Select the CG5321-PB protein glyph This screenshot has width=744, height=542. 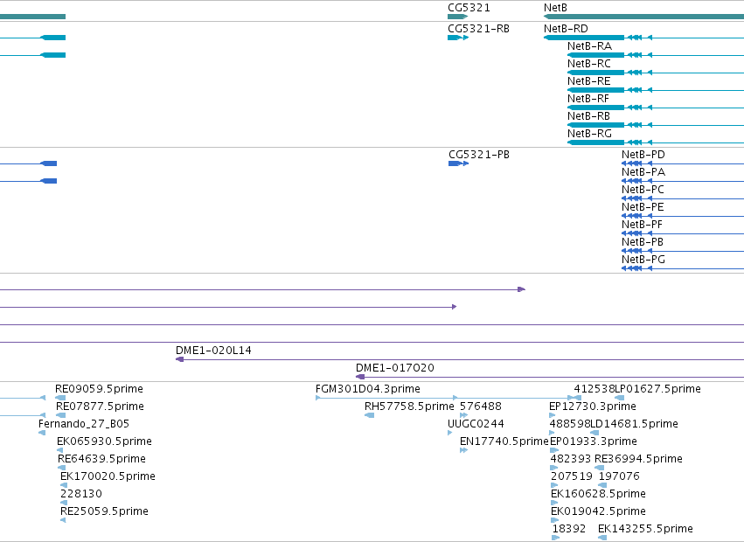coord(458,163)
